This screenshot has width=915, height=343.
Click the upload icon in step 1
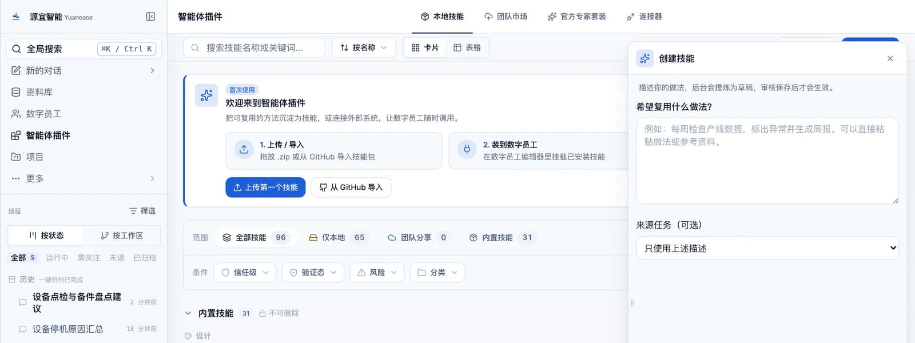click(x=244, y=149)
